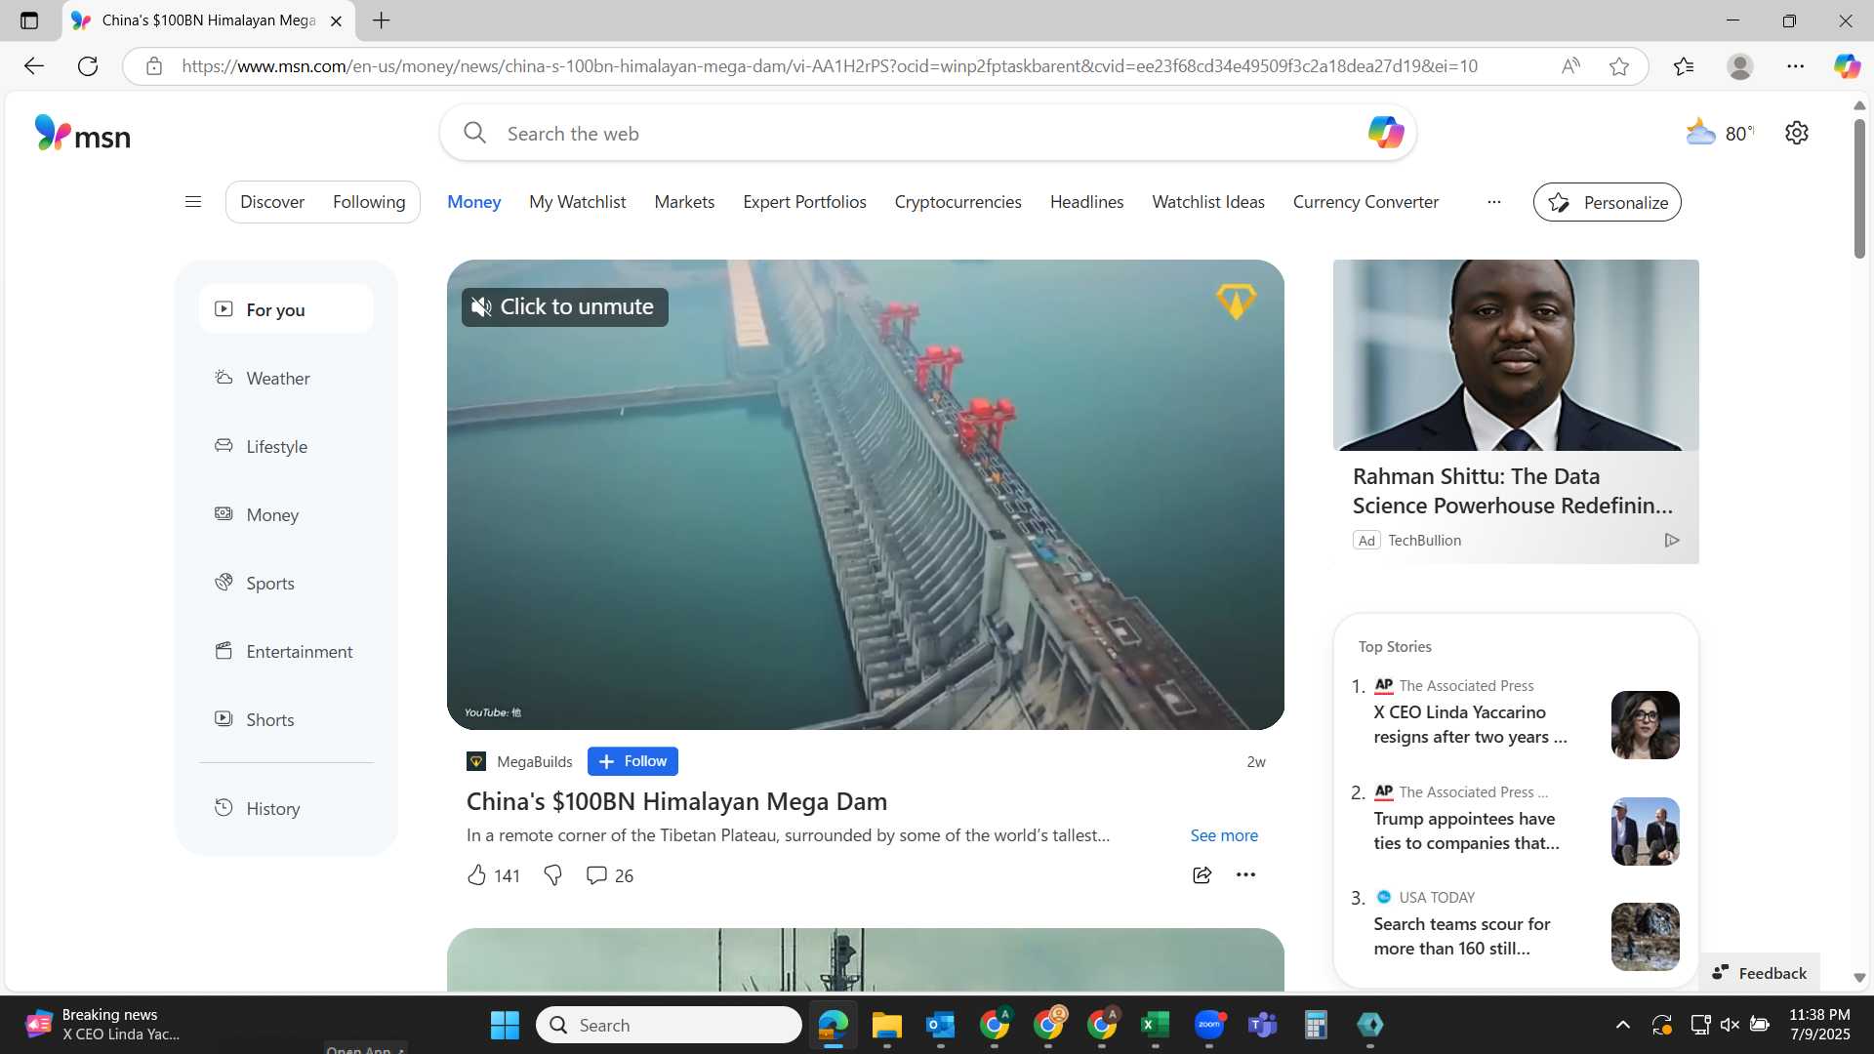Open the My Watchlist tab
1874x1054 pixels.
[x=578, y=202]
